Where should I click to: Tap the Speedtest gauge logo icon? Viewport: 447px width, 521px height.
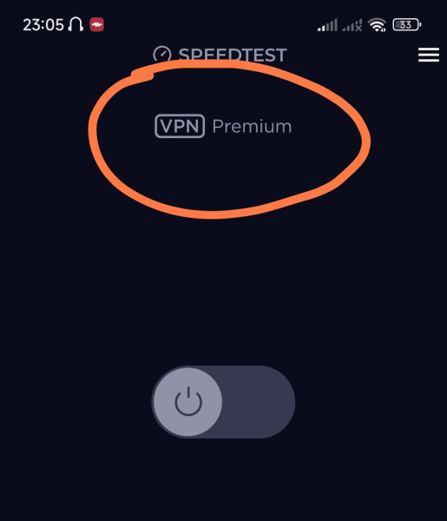tap(162, 55)
